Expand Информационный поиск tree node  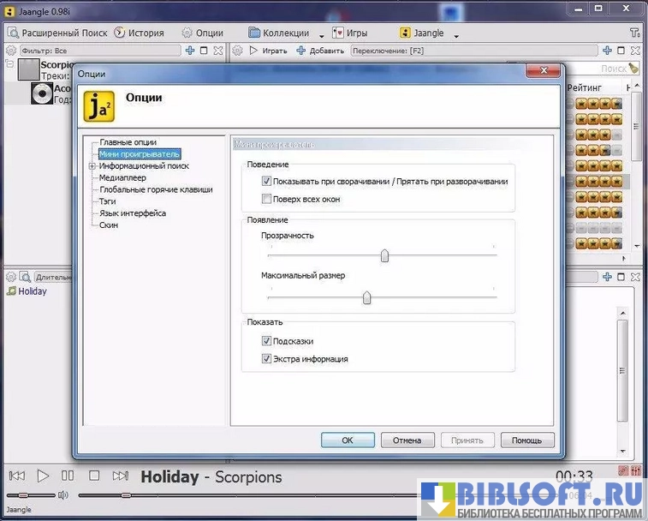(92, 166)
